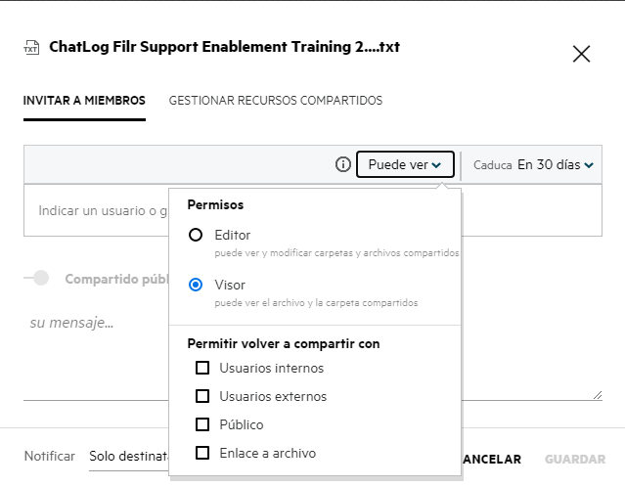Switch to Invitar a miembros tab
This screenshot has width=625, height=487.
tap(84, 101)
